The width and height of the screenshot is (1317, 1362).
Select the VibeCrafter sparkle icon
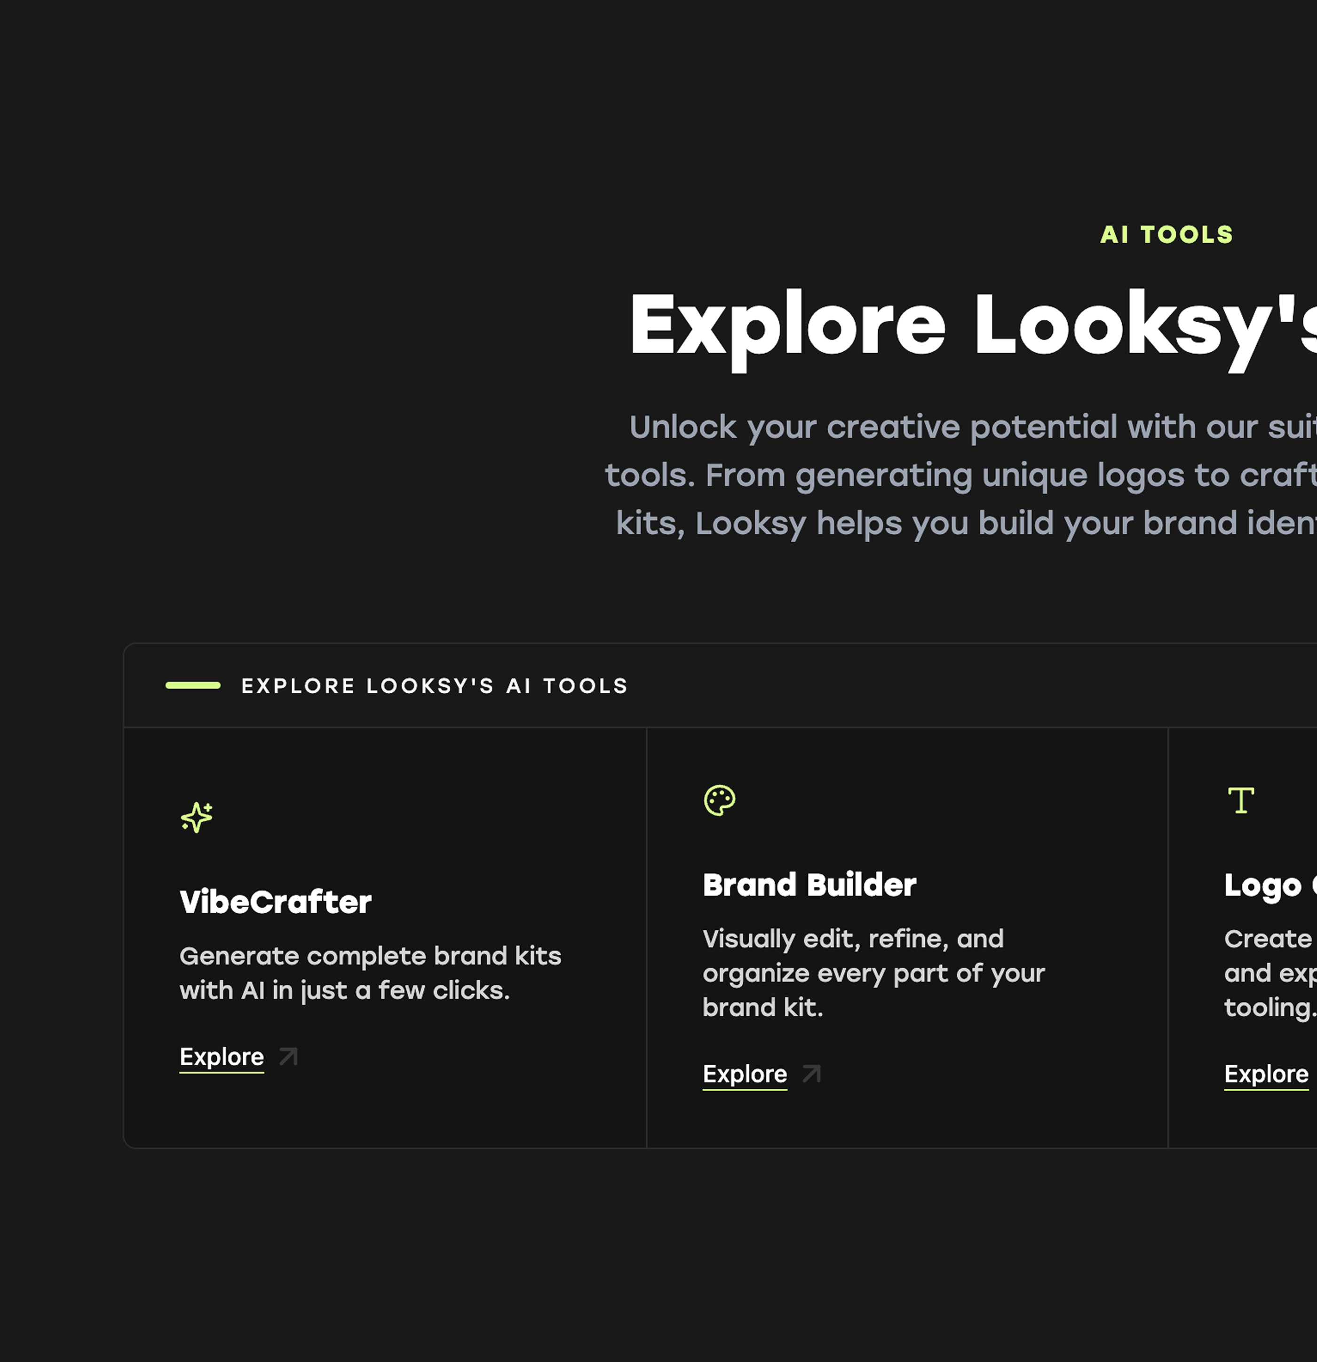197,817
